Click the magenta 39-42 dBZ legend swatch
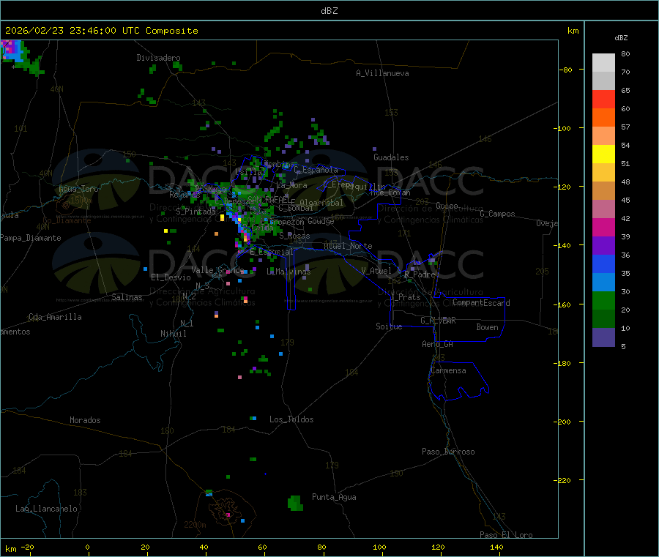 click(x=603, y=227)
